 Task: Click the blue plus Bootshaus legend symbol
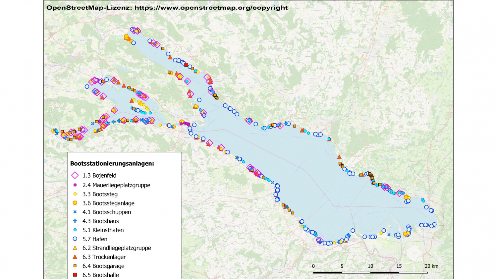point(75,221)
